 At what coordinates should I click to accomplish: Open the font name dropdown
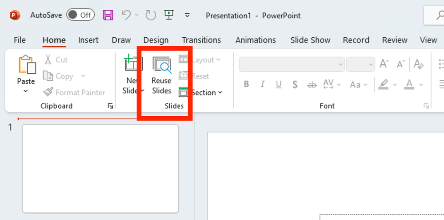pyautogui.click(x=340, y=64)
